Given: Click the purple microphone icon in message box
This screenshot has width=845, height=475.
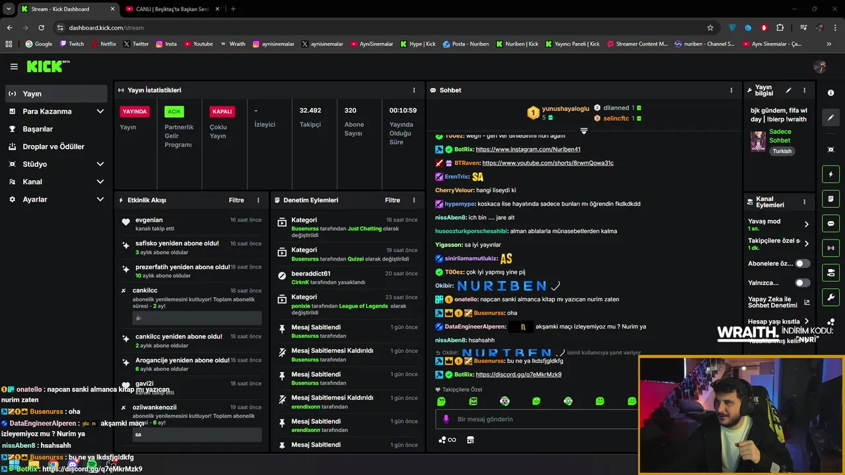Looking at the screenshot, I should pyautogui.click(x=446, y=419).
